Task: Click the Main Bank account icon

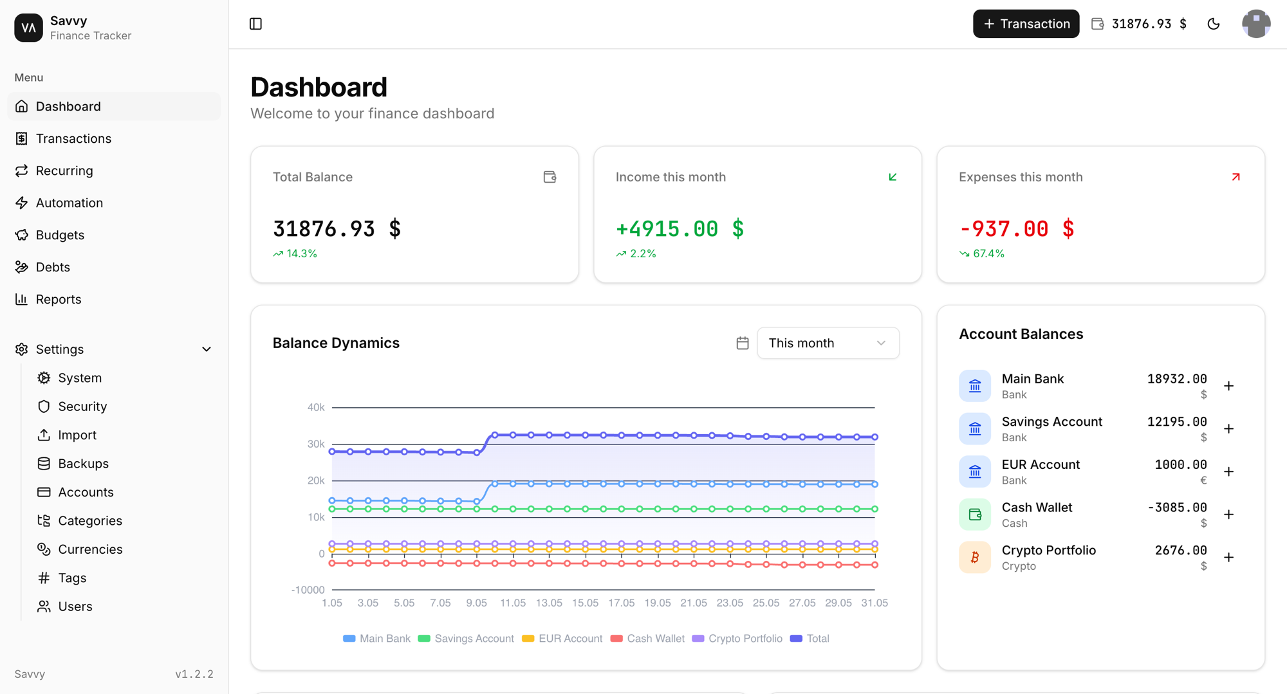Action: pyautogui.click(x=975, y=386)
